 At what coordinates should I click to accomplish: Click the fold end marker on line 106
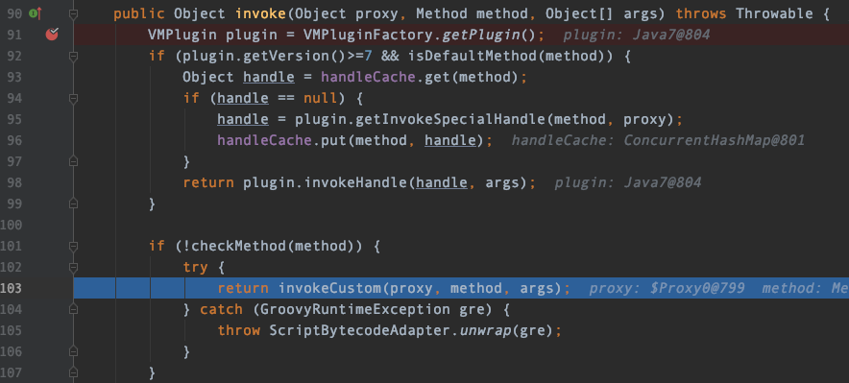tap(74, 351)
